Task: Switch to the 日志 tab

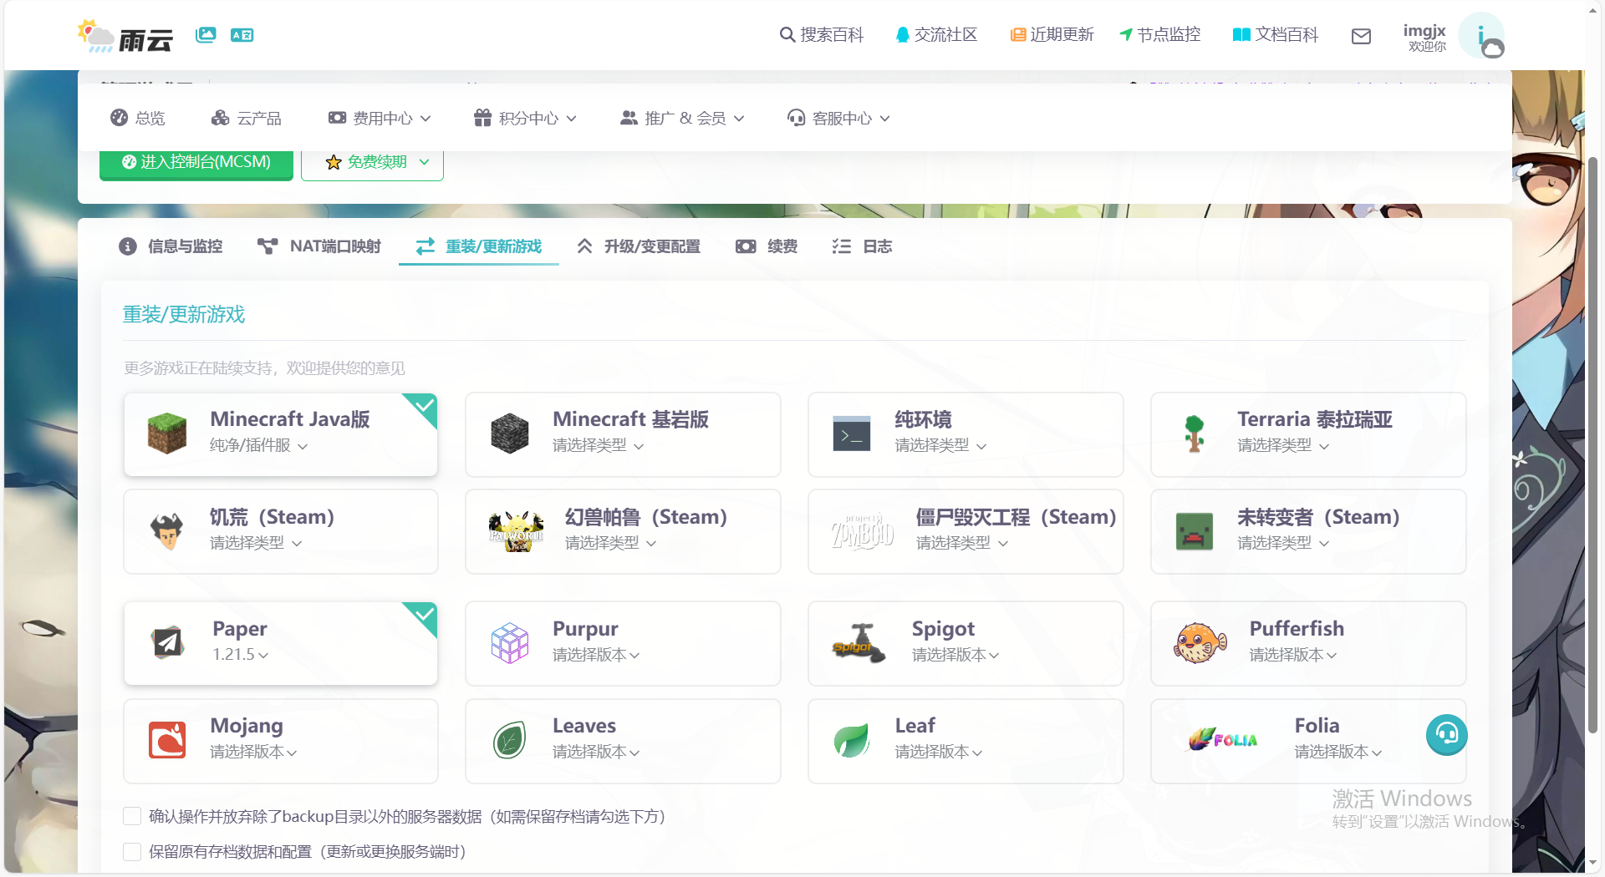Action: pos(862,246)
